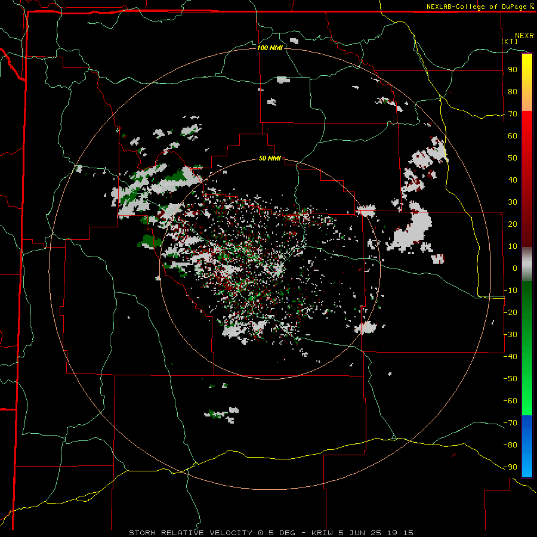Screen dimensions: 537x537
Task: Select the 100 NMI range ring label
Action: (x=270, y=48)
